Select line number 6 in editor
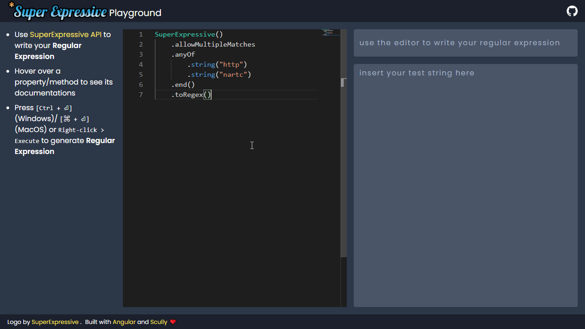The image size is (585, 329). [141, 85]
